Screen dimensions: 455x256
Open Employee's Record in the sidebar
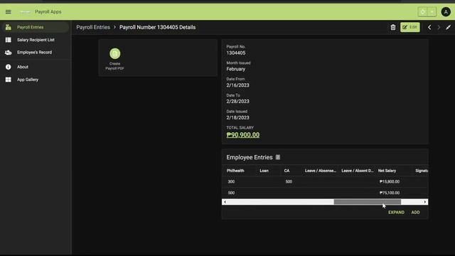click(x=36, y=53)
